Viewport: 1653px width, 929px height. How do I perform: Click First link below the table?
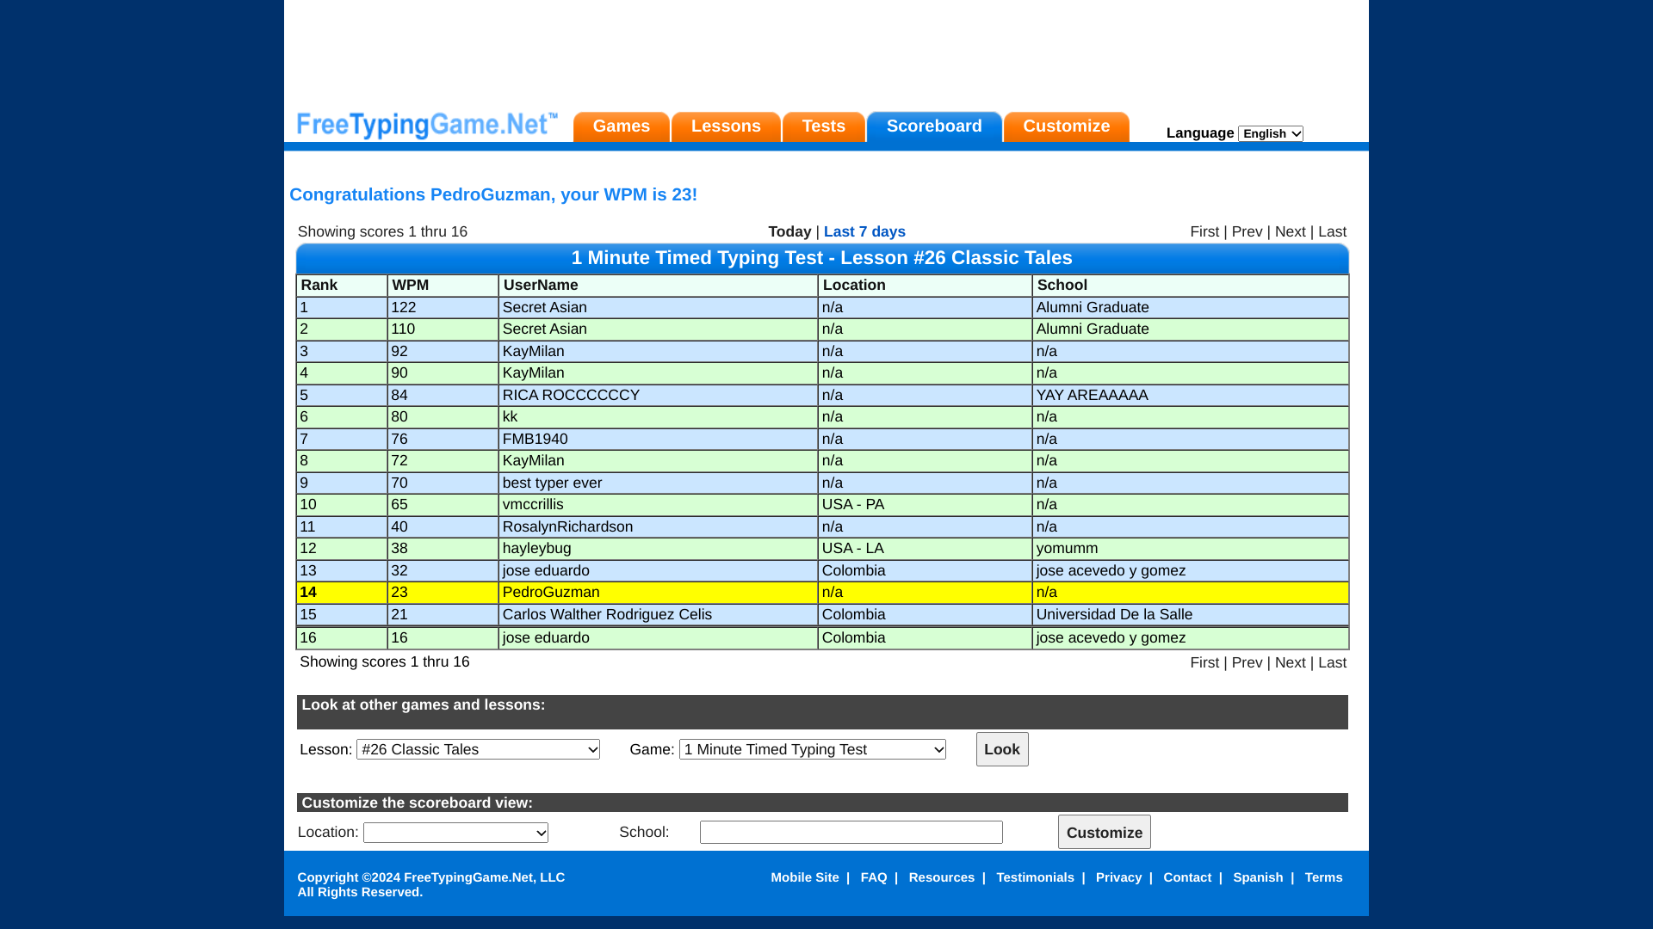click(1204, 663)
